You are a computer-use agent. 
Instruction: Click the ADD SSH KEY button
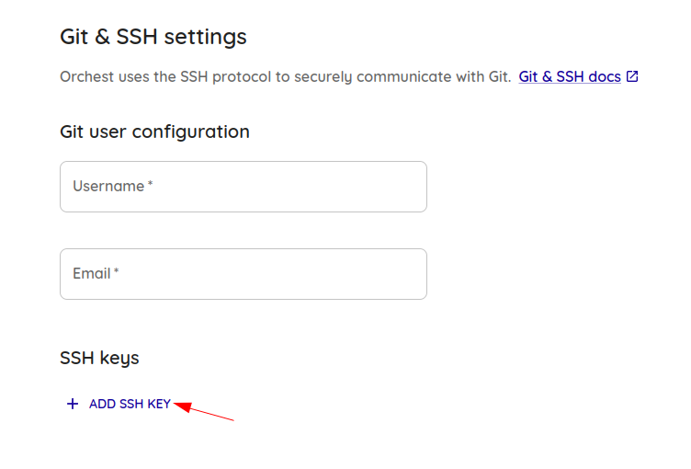tap(119, 404)
